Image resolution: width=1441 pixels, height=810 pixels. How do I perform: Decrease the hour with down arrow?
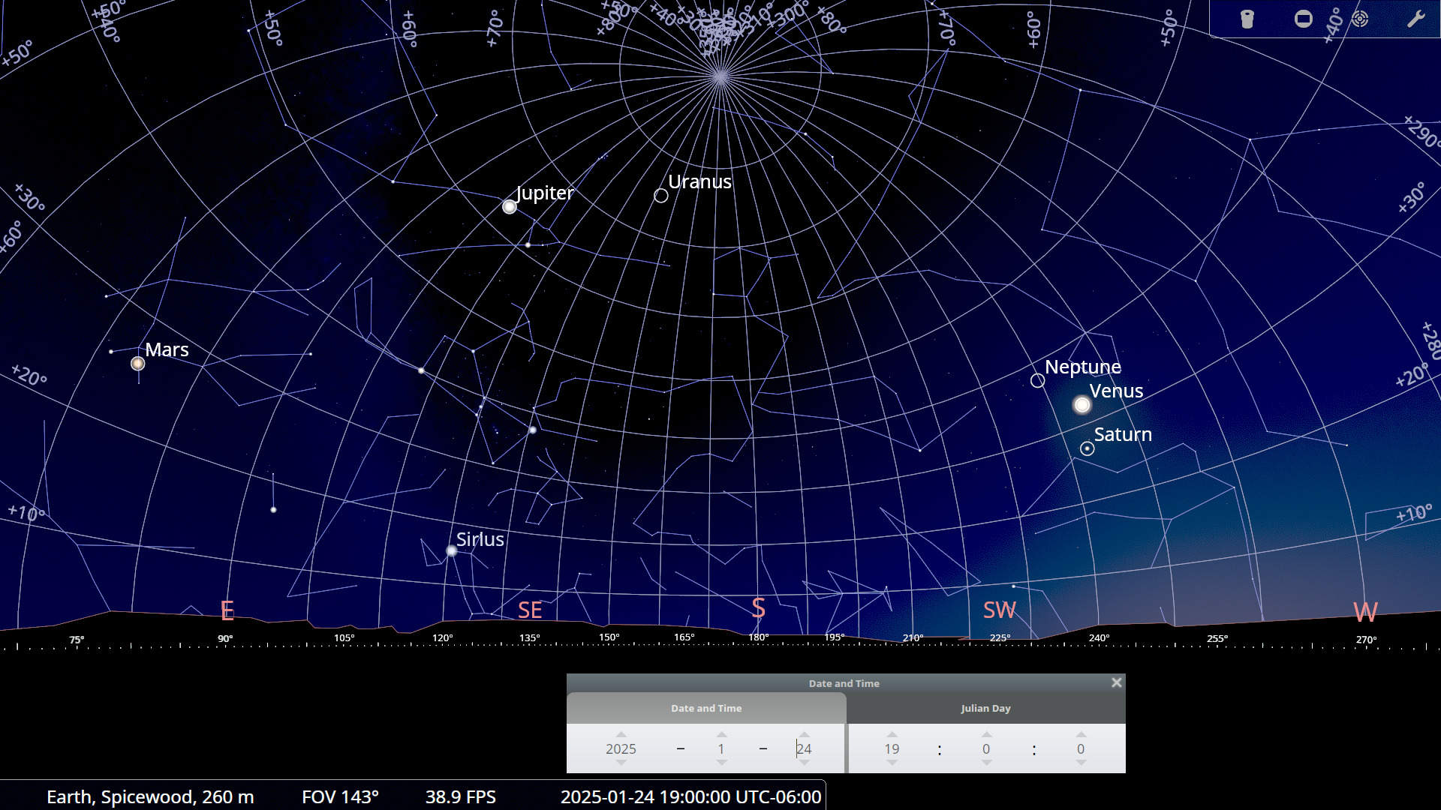[x=892, y=763]
